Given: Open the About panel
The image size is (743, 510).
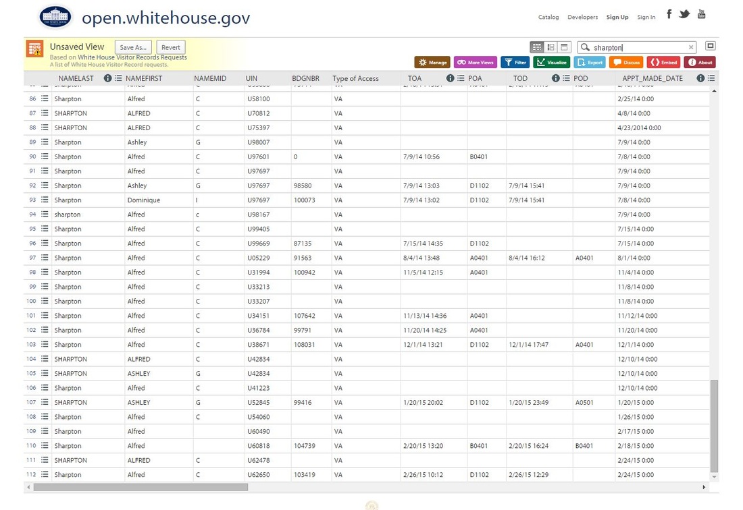Looking at the screenshot, I should pyautogui.click(x=700, y=62).
